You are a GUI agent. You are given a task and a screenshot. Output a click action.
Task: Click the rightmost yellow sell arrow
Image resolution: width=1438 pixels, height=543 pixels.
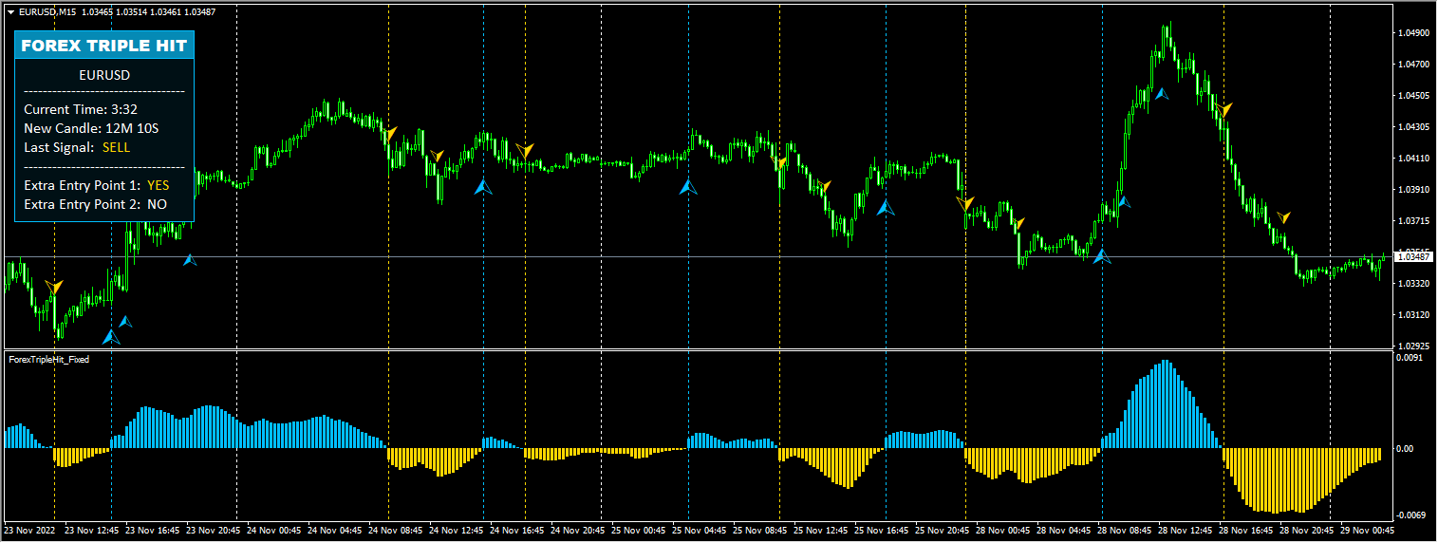coord(1283,217)
